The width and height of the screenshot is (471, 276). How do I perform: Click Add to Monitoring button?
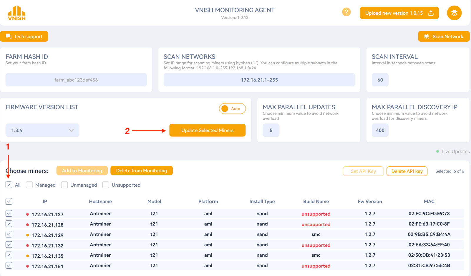(x=82, y=170)
